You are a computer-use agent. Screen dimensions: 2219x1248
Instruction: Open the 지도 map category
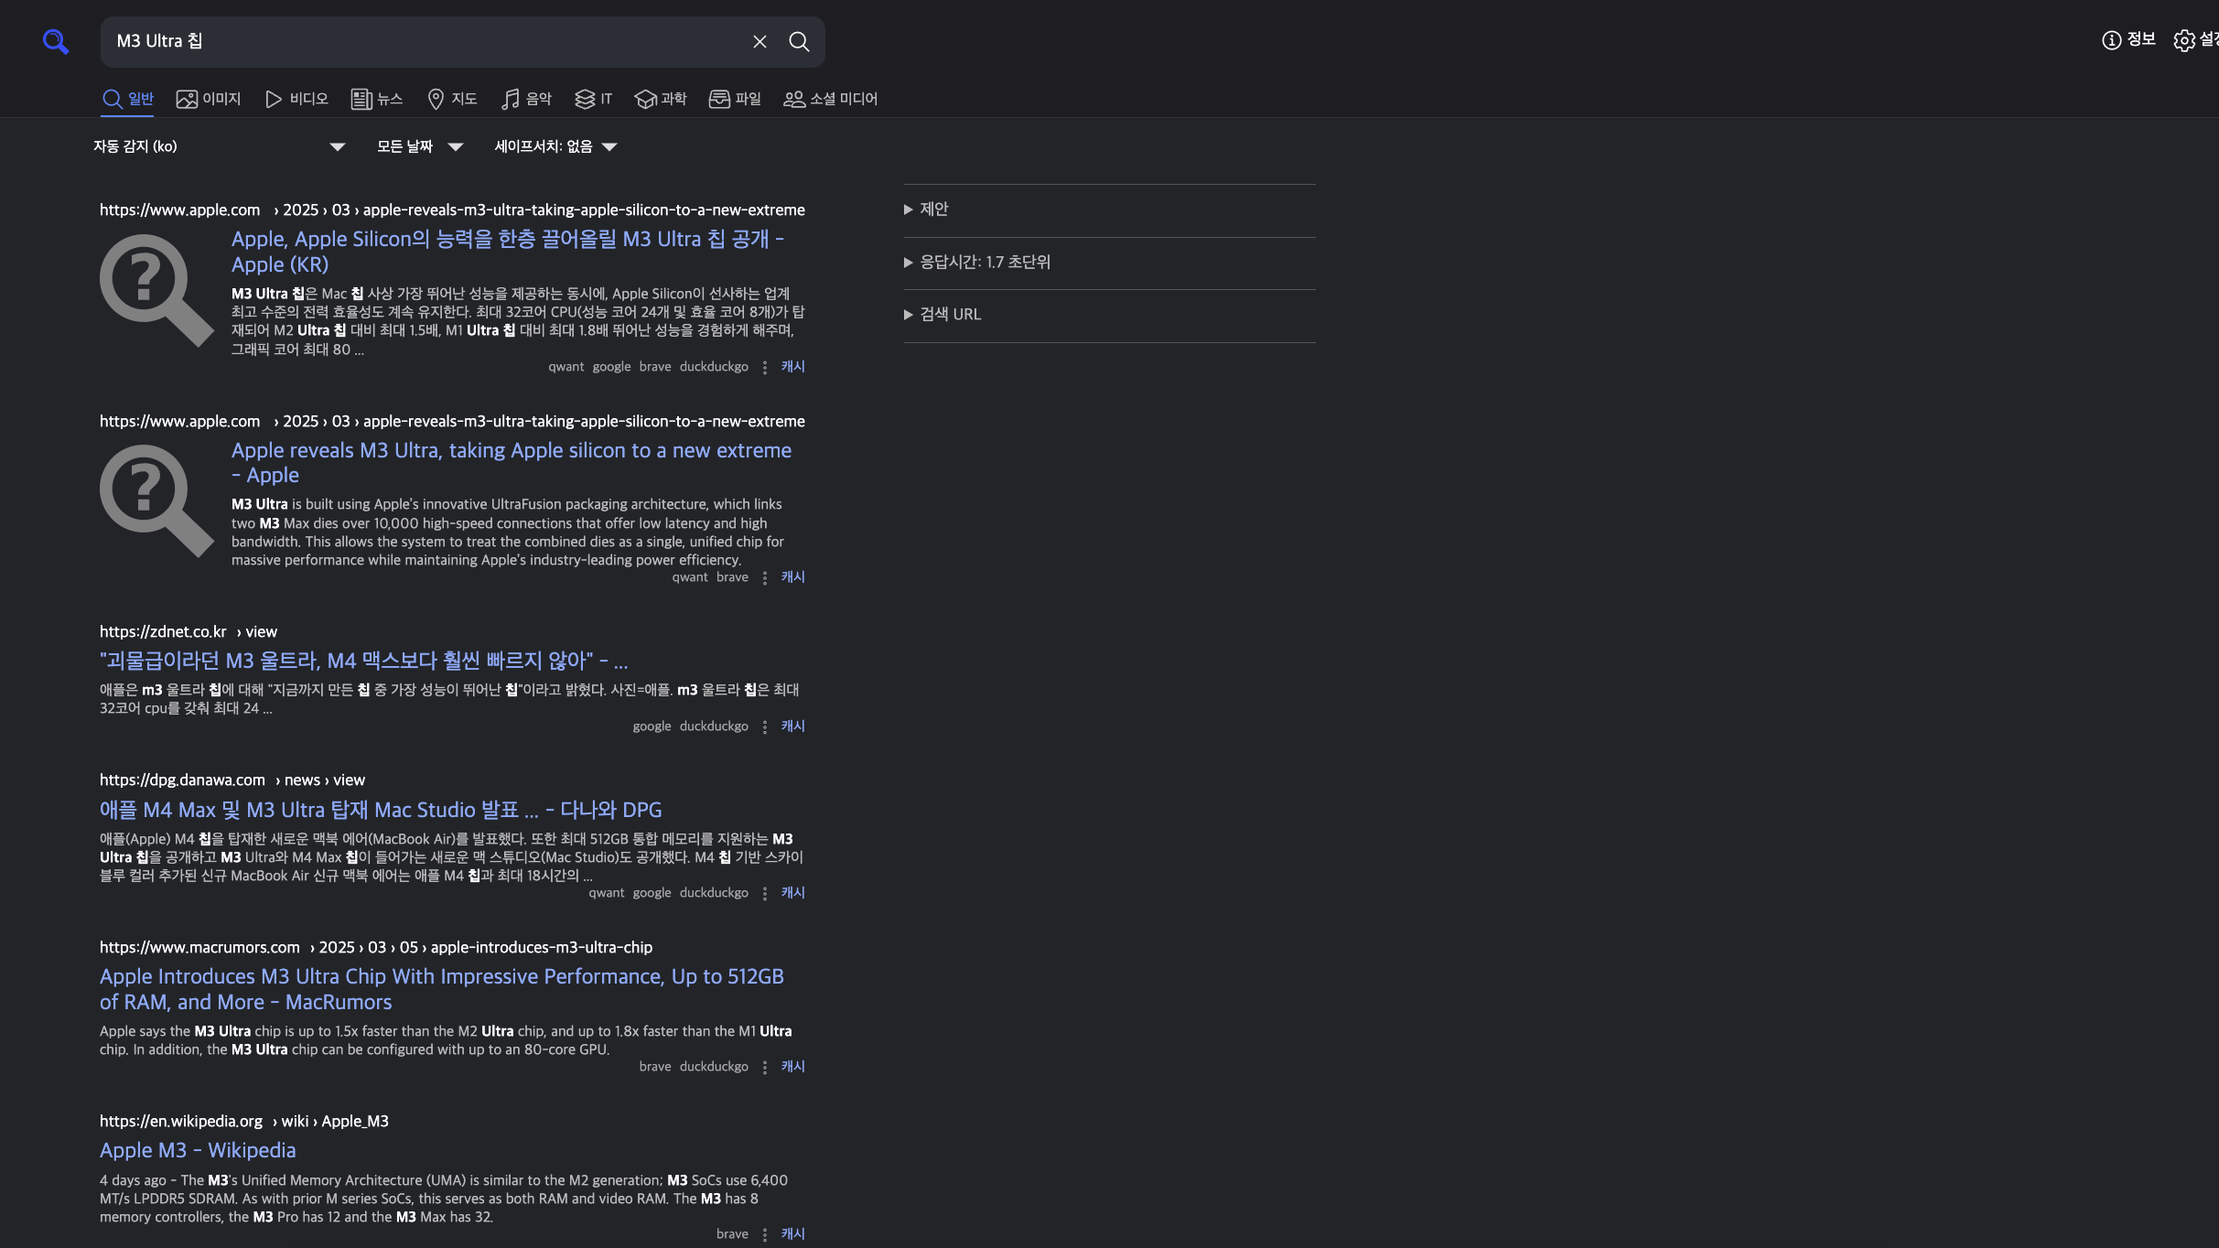pos(452,99)
